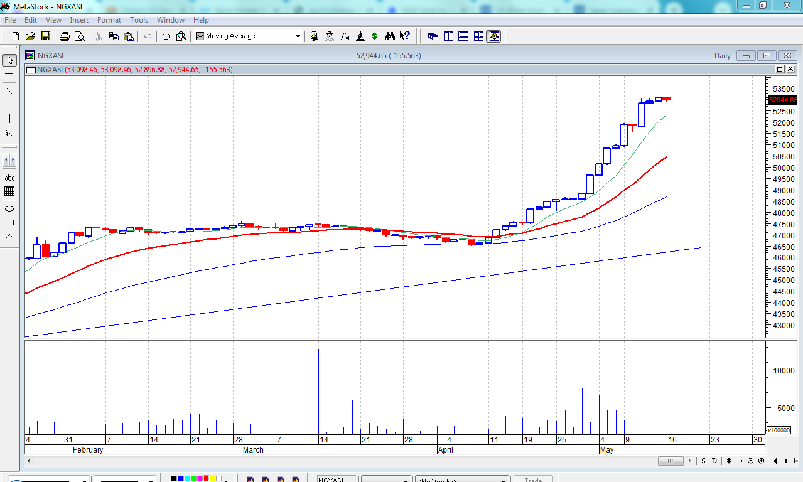
Task: Click the left scroll arrow of chart scrollbar
Action: tap(28, 461)
